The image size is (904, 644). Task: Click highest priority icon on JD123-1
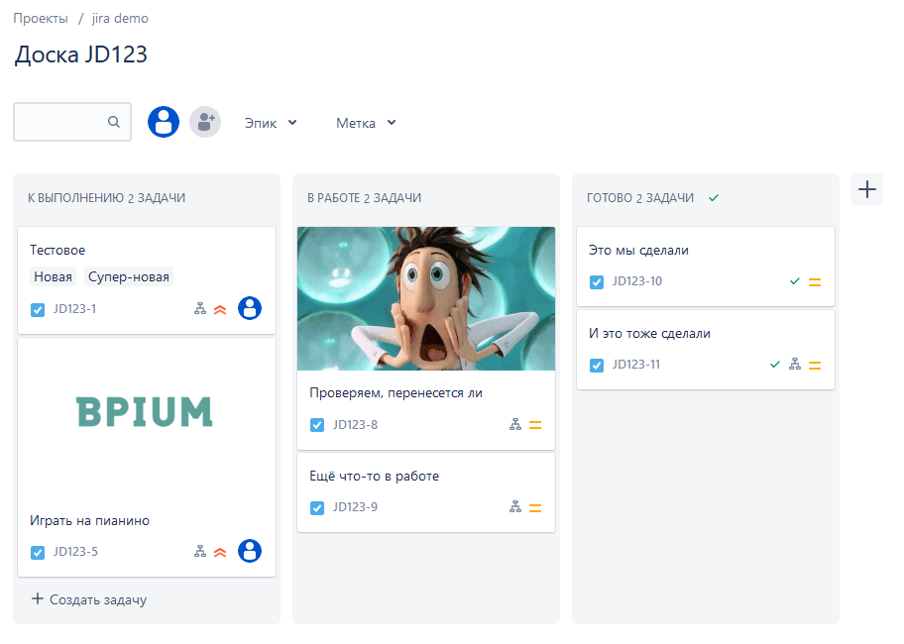pyautogui.click(x=220, y=309)
